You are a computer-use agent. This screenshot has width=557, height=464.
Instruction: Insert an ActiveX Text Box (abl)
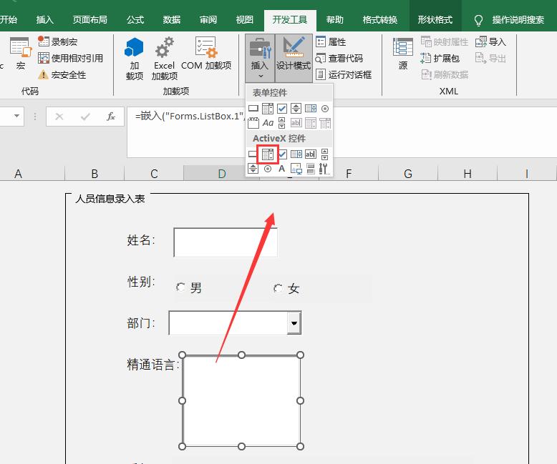coord(311,154)
